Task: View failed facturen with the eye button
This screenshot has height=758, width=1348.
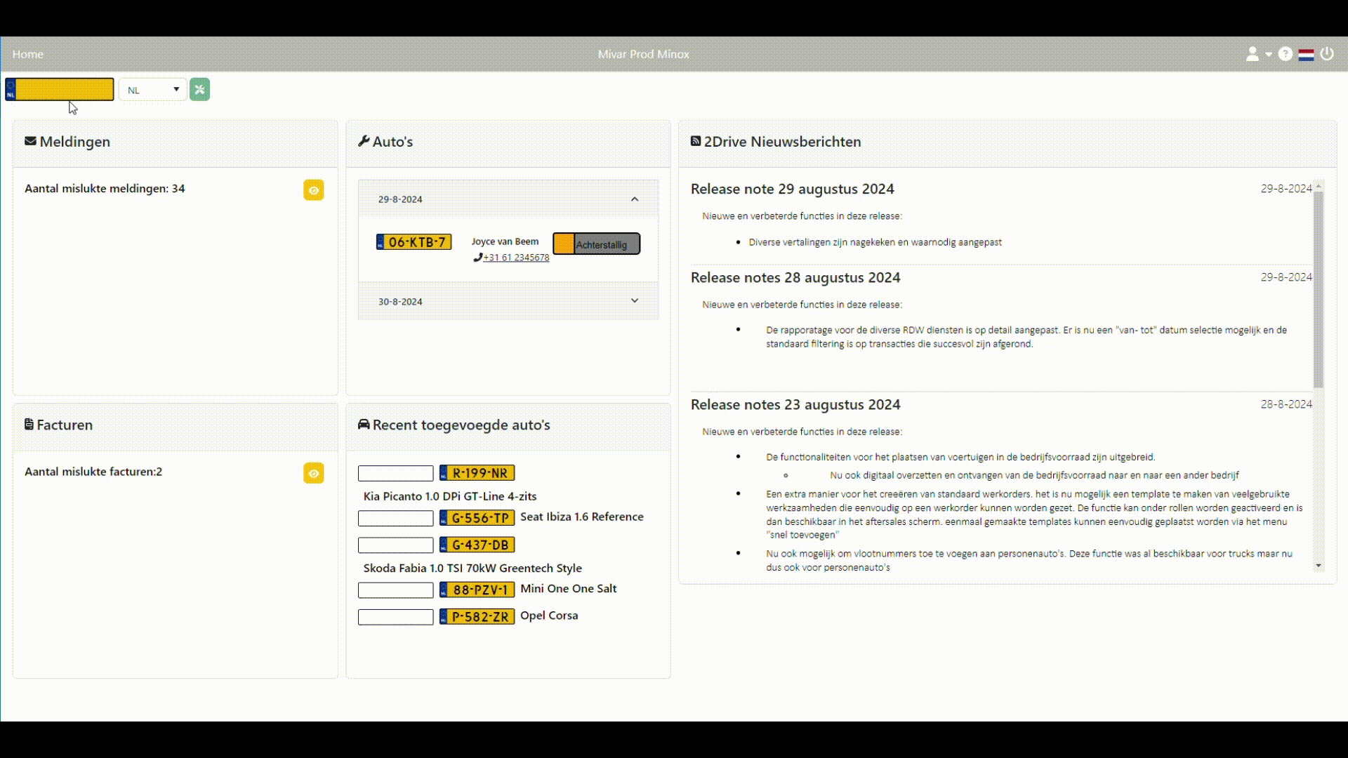Action: point(313,473)
